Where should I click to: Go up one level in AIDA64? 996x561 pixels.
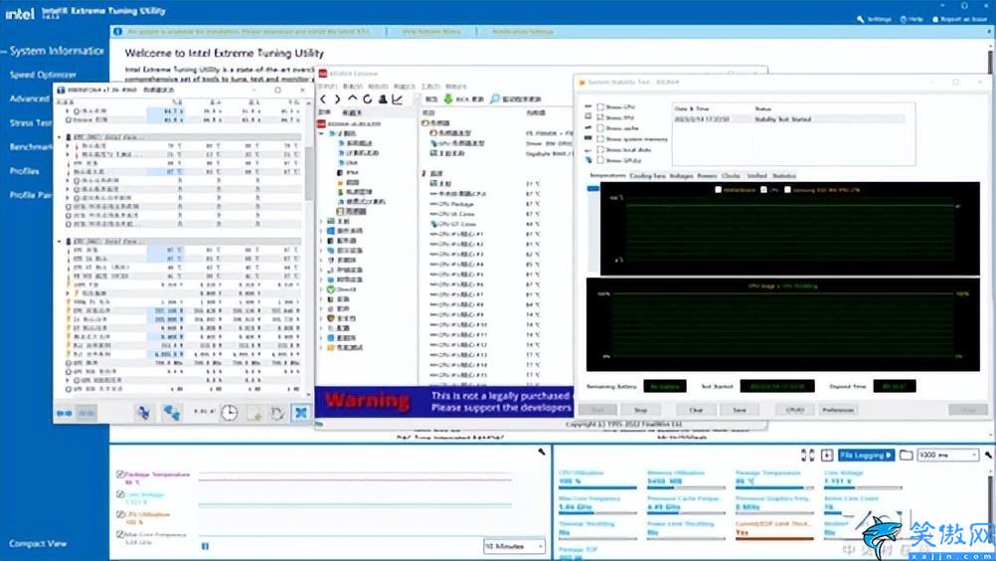[352, 98]
